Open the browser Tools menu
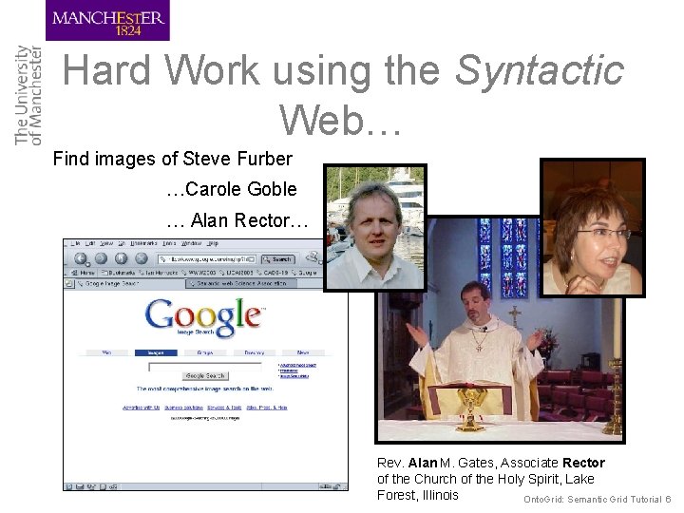The image size is (684, 513). coord(169,243)
